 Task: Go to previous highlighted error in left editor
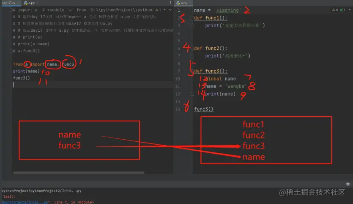click(x=165, y=10)
